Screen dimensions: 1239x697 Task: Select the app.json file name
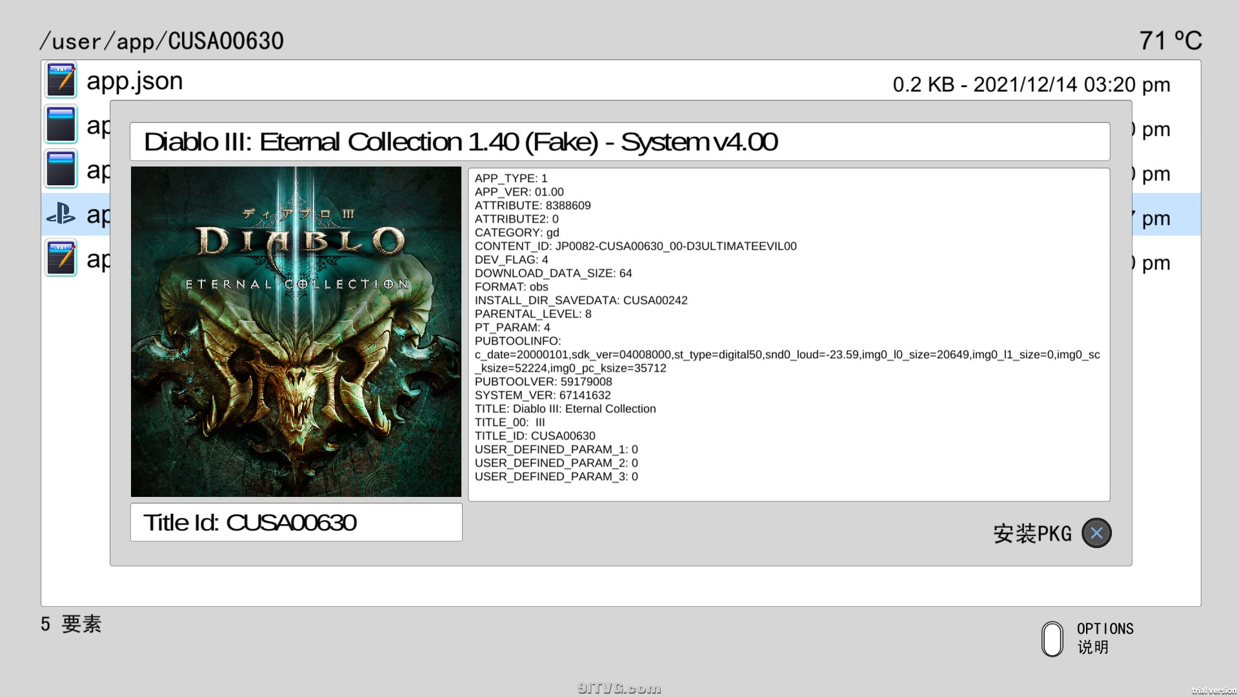[135, 81]
